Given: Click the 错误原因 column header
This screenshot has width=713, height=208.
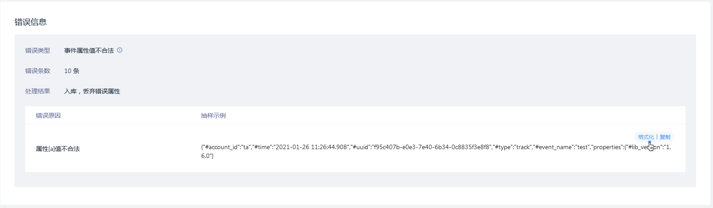Looking at the screenshot, I should [x=48, y=116].
